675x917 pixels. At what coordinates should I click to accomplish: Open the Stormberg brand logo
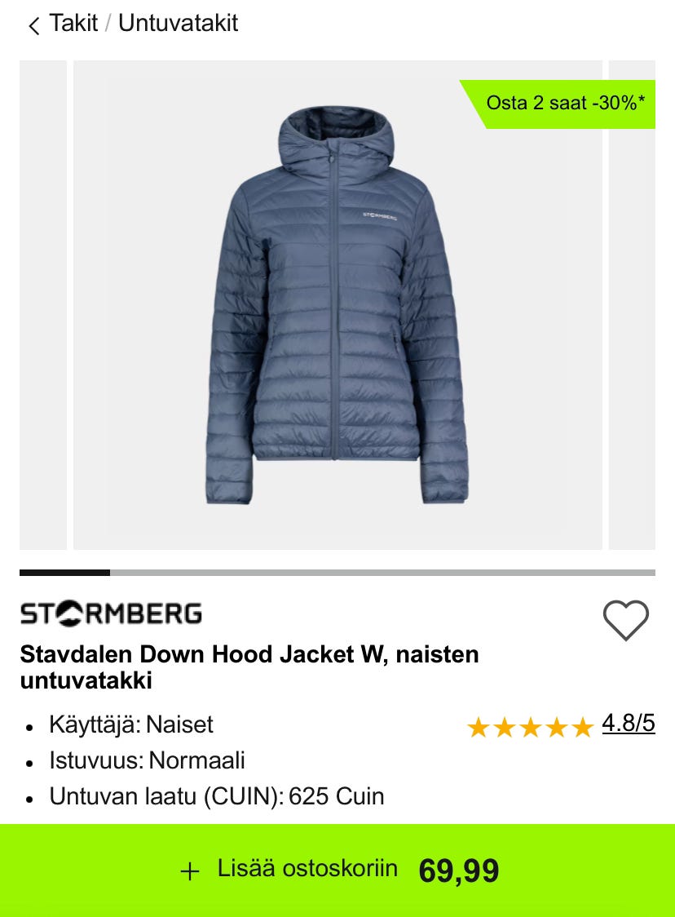click(x=111, y=614)
